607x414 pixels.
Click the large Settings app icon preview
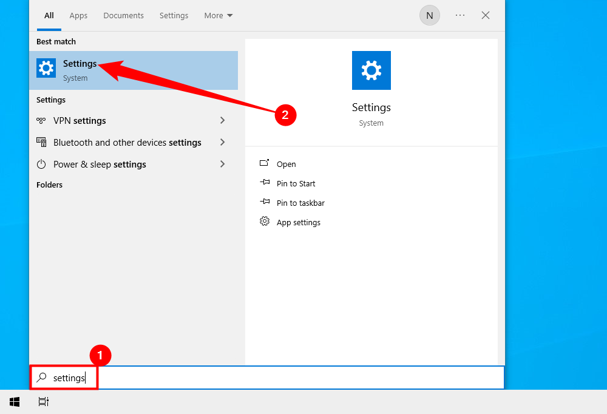click(x=371, y=70)
